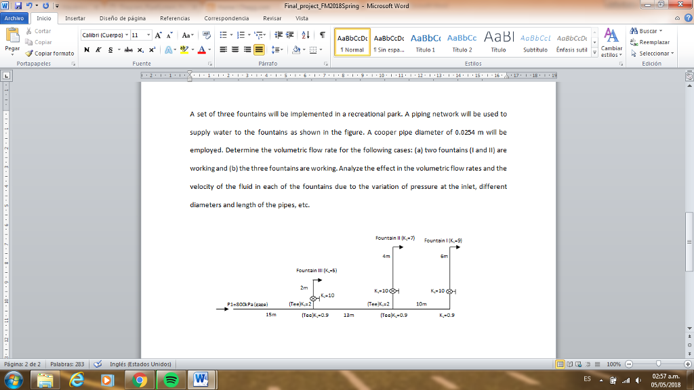Sort text with the A-Z icon

tap(306, 35)
